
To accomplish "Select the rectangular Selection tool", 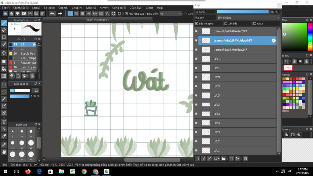I will tap(4, 85).
